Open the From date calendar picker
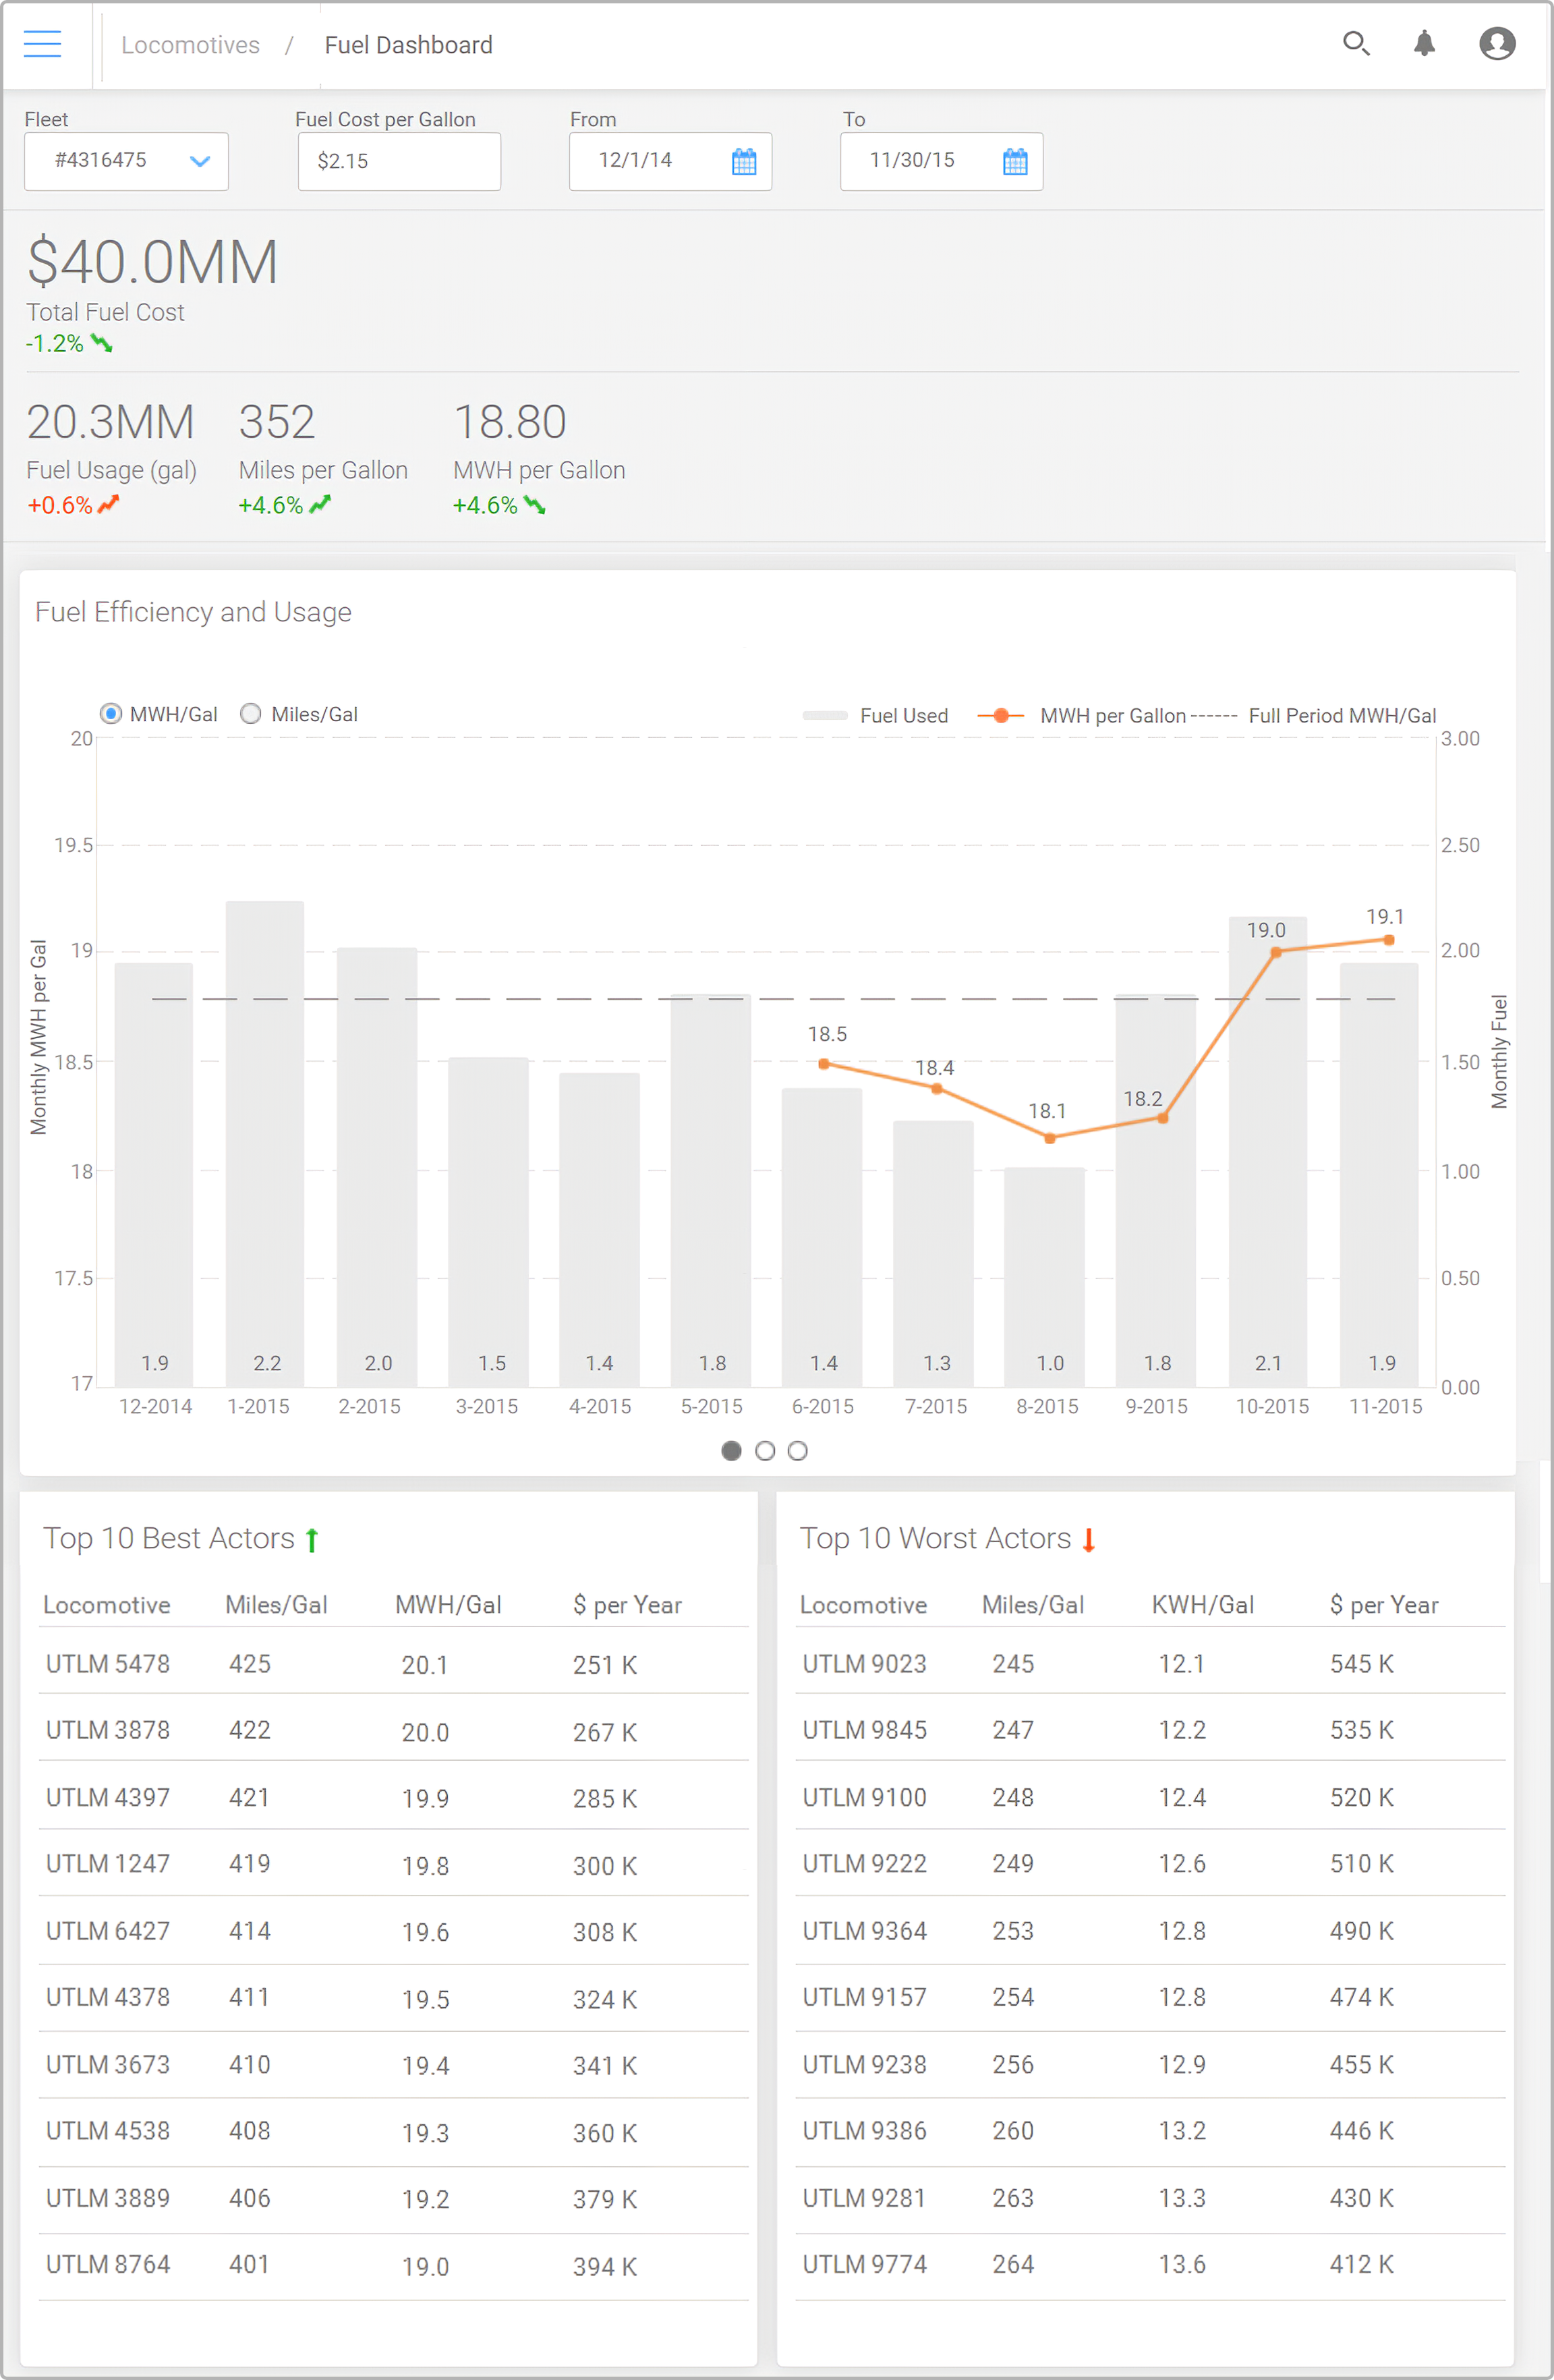 point(744,161)
